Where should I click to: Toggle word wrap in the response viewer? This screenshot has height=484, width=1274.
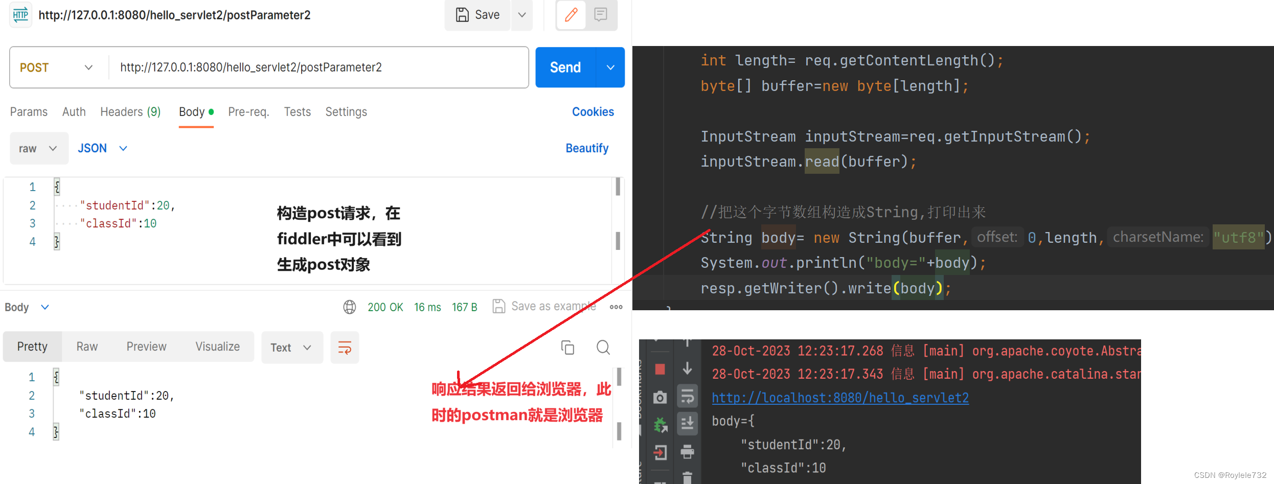tap(345, 347)
